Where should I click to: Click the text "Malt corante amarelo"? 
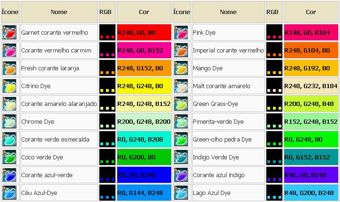pos(221,86)
